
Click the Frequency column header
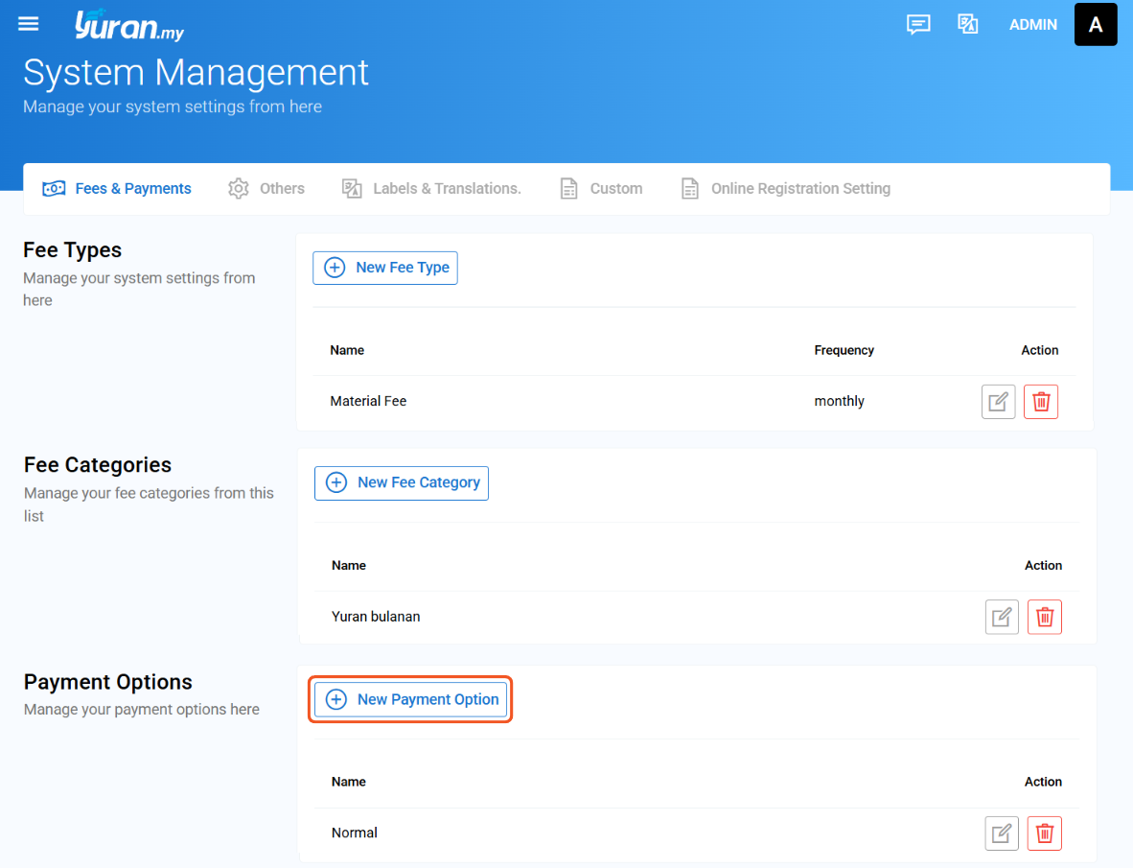[844, 350]
